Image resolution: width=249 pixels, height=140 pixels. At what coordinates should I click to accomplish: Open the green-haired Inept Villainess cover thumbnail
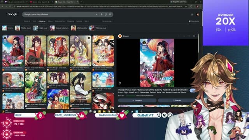36,87
